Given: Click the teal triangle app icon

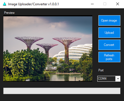Looking at the screenshot, I should 4,4.
